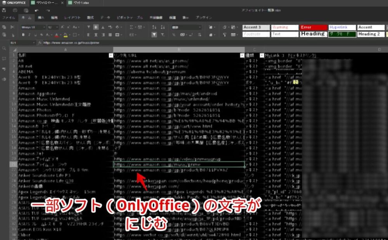388x240 pixels.
Task: Increase font size with A-up icon
Action: click(62, 27)
